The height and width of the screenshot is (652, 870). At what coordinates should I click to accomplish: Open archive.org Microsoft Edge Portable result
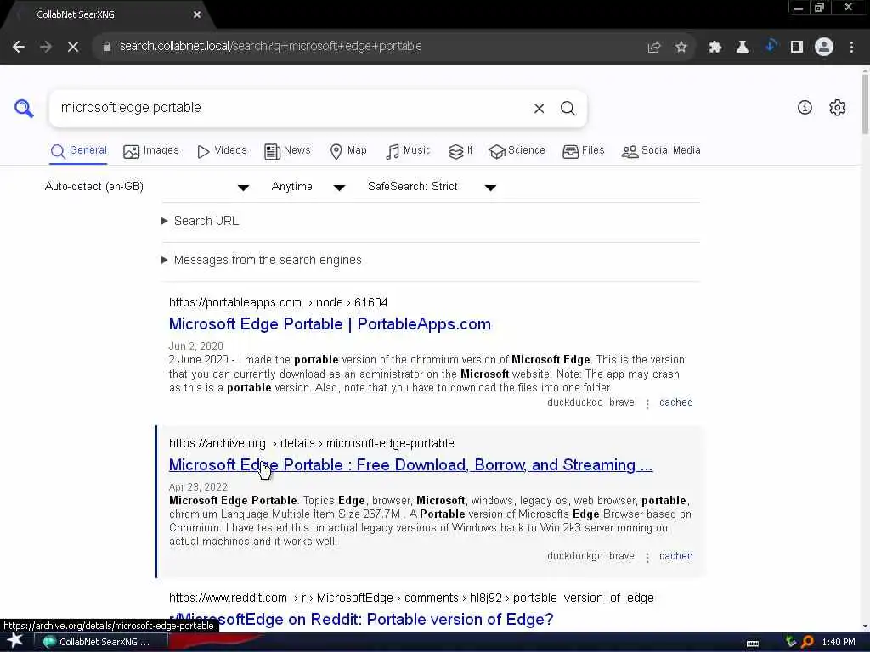coord(410,465)
